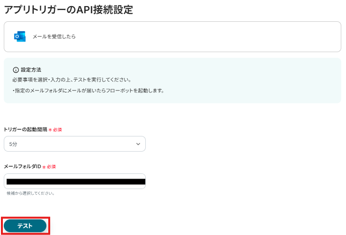
Task: Click the メールを受信したら label text
Action: pyautogui.click(x=54, y=36)
